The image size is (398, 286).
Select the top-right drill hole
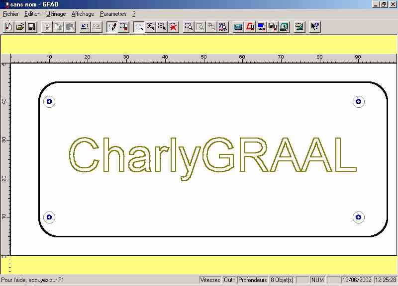click(358, 102)
